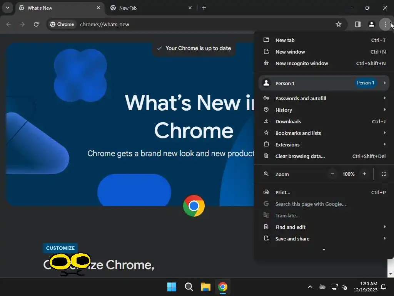Click the chrome://whats-new address field
Screen dimensions: 394x296
click(105, 24)
